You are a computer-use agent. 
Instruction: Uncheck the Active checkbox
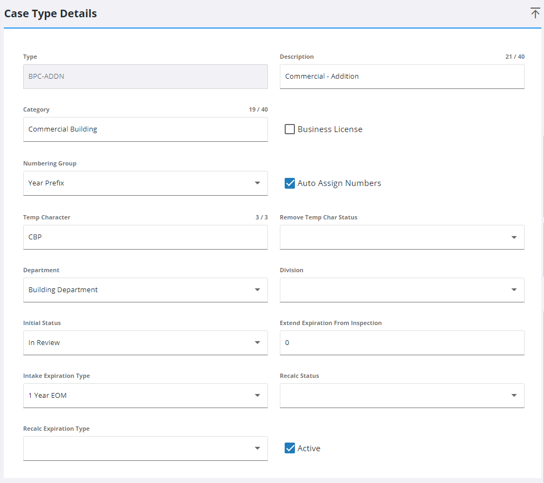[290, 448]
